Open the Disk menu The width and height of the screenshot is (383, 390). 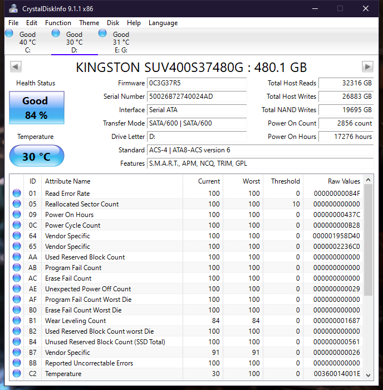[113, 23]
